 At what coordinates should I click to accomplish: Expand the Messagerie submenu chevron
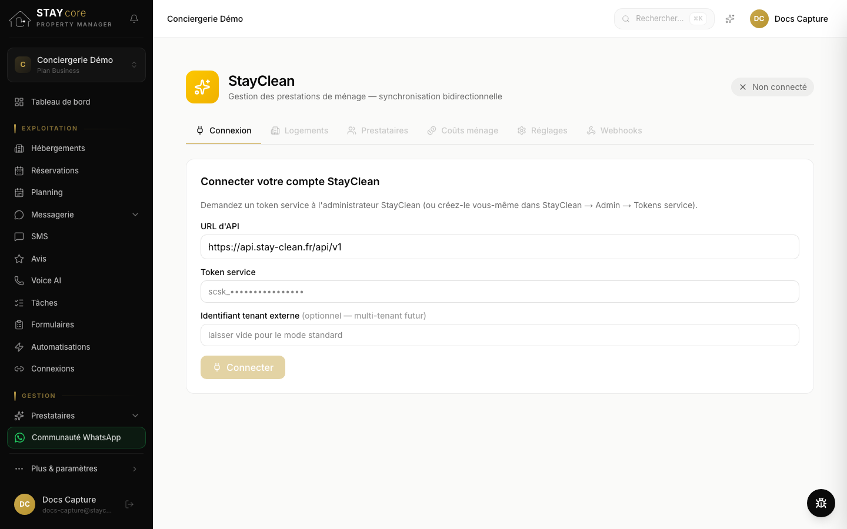pos(135,215)
